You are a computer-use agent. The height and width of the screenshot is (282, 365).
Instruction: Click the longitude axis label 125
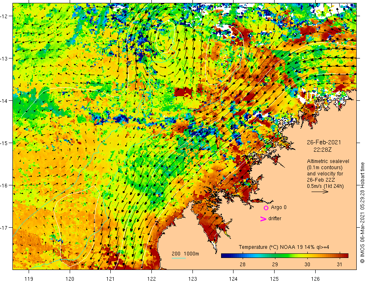pyautogui.click(x=275, y=279)
